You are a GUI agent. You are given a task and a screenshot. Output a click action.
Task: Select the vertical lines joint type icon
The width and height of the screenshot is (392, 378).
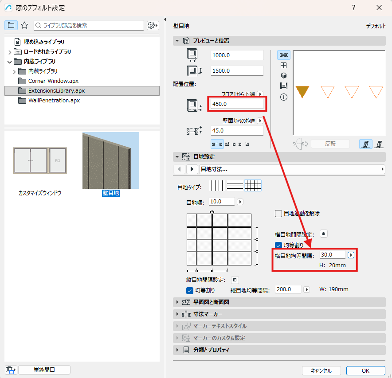click(x=217, y=186)
